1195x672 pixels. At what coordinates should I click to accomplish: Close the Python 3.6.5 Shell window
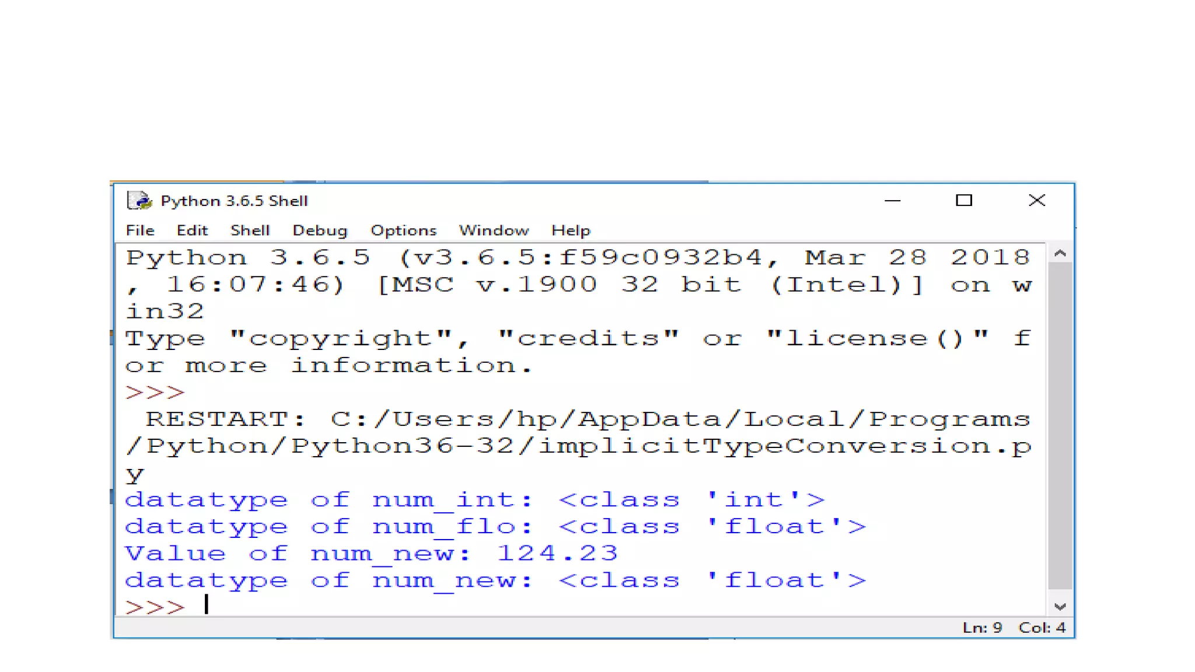1037,201
